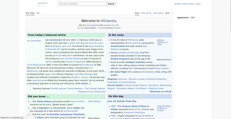Select the View source tab
The width and height of the screenshot is (231, 119).
click(146, 13)
